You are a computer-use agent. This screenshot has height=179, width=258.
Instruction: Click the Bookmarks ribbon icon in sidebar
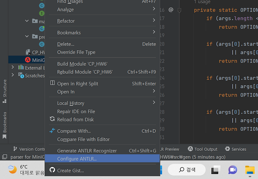tap(4, 137)
